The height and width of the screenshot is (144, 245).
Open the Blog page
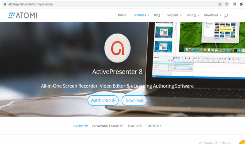(157, 15)
